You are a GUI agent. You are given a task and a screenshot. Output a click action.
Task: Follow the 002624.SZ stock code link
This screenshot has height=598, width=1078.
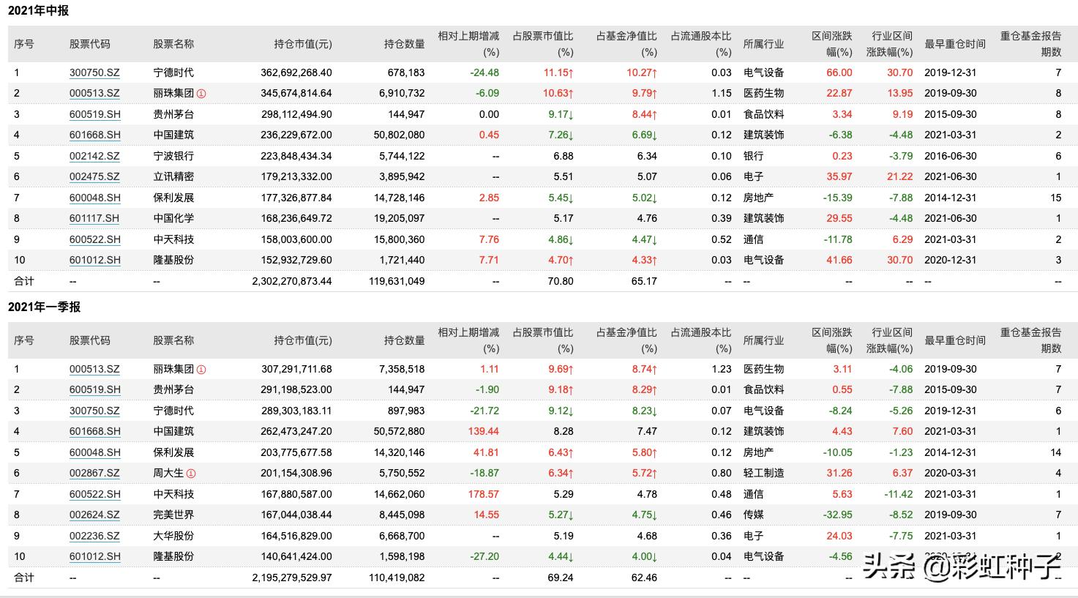click(94, 515)
